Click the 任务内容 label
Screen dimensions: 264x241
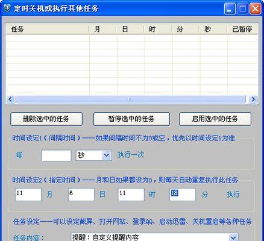point(28,238)
